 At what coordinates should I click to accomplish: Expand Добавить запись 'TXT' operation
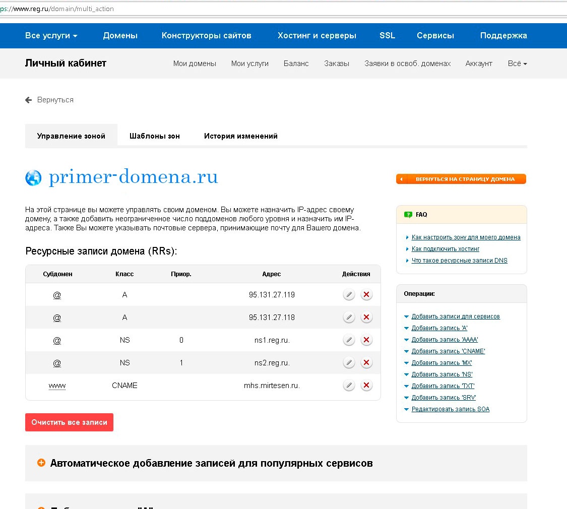(443, 386)
